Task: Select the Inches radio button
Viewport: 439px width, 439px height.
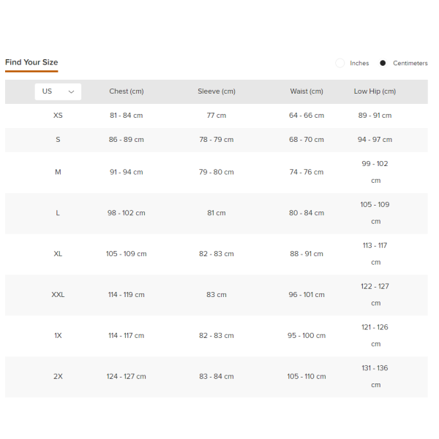Action: 340,64
